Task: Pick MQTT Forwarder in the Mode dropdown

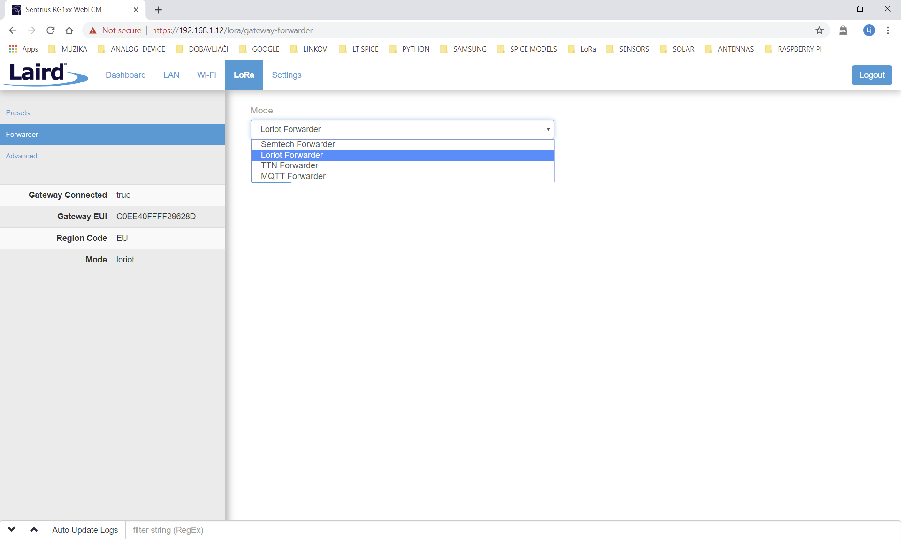Action: point(293,176)
